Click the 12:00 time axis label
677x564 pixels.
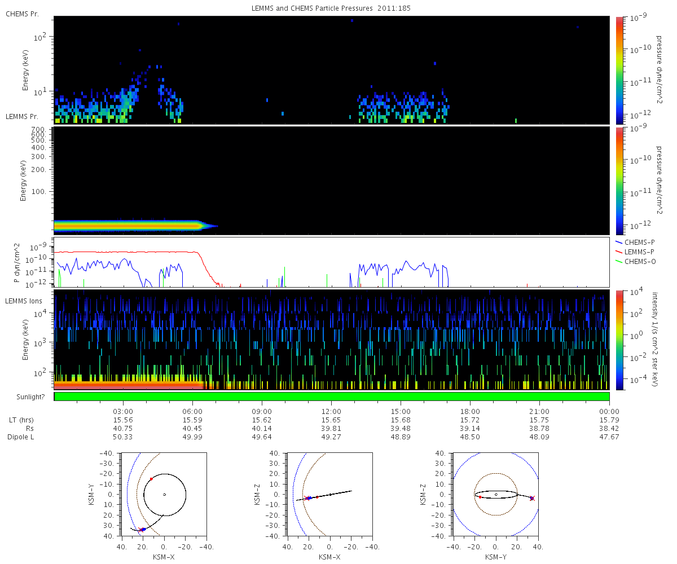click(x=331, y=411)
